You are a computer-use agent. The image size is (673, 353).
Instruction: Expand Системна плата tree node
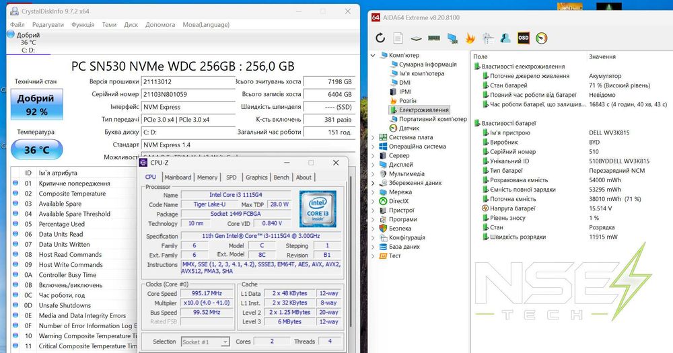click(373, 137)
